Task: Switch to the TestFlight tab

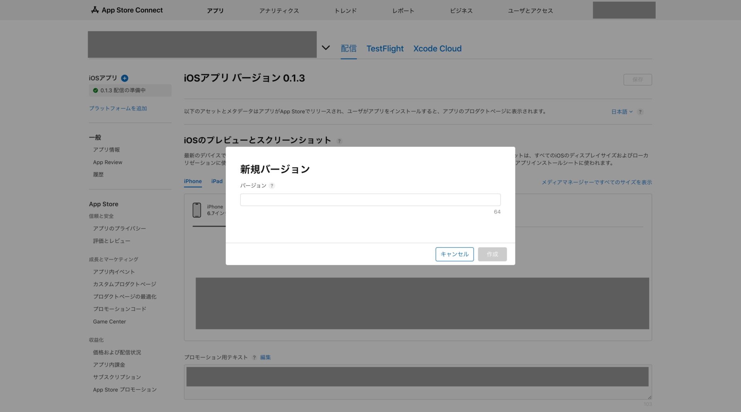Action: pos(385,49)
